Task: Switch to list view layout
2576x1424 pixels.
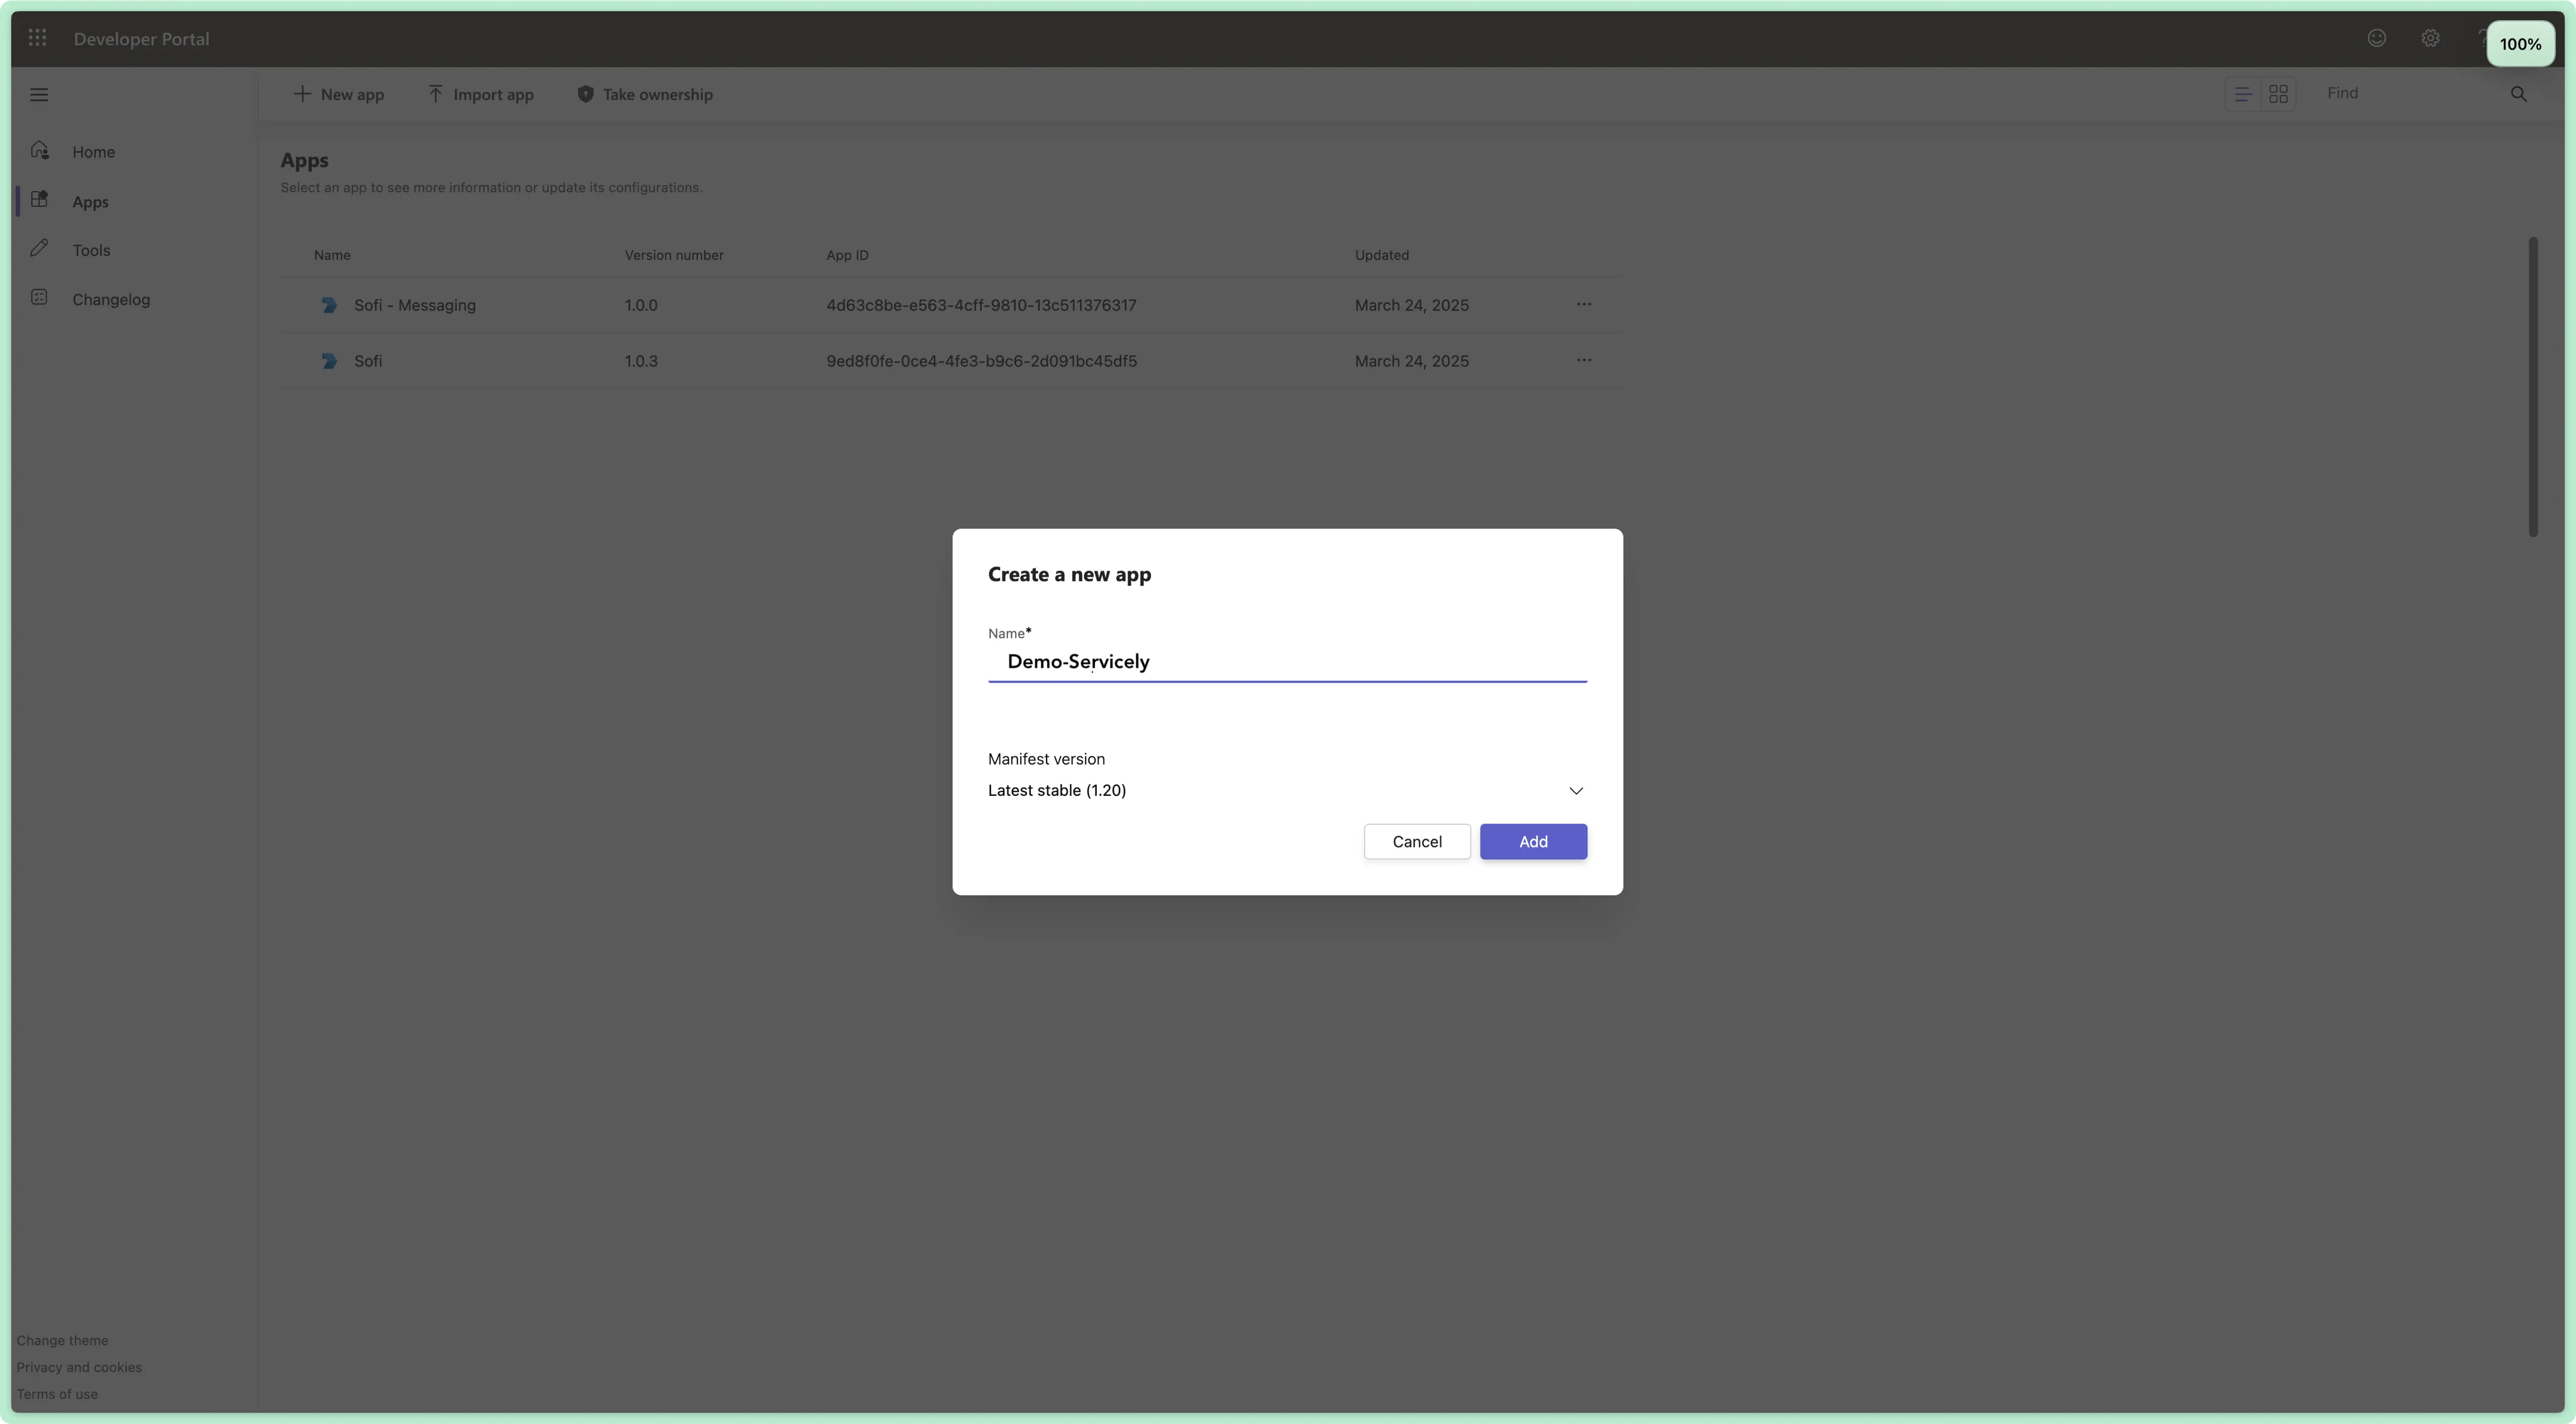Action: pyautogui.click(x=2243, y=94)
